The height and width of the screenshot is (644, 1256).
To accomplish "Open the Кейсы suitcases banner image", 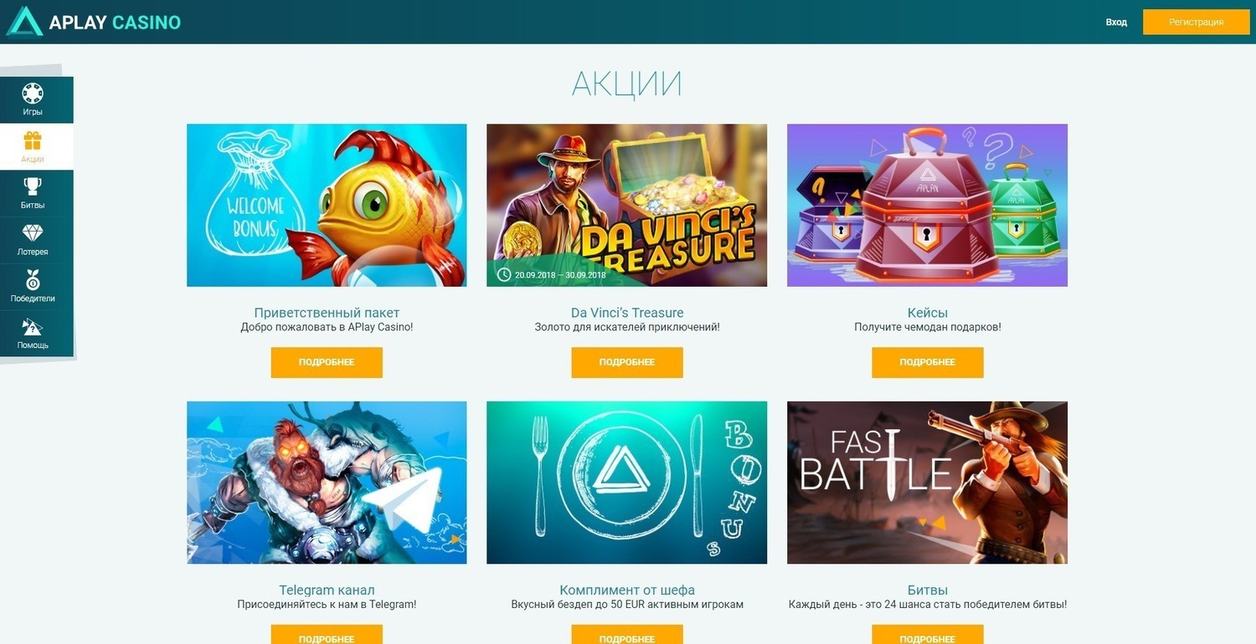I will [x=928, y=206].
